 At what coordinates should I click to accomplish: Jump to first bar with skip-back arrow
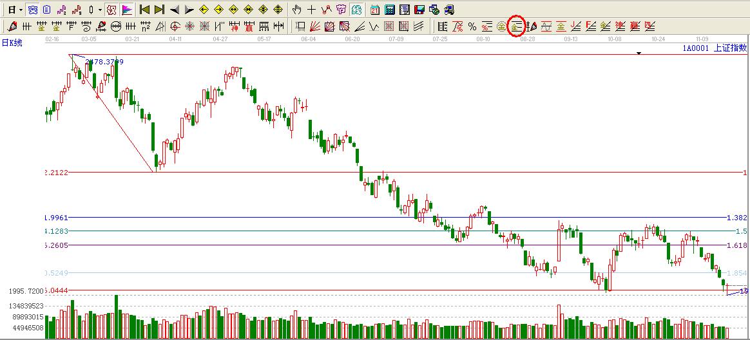click(x=145, y=10)
